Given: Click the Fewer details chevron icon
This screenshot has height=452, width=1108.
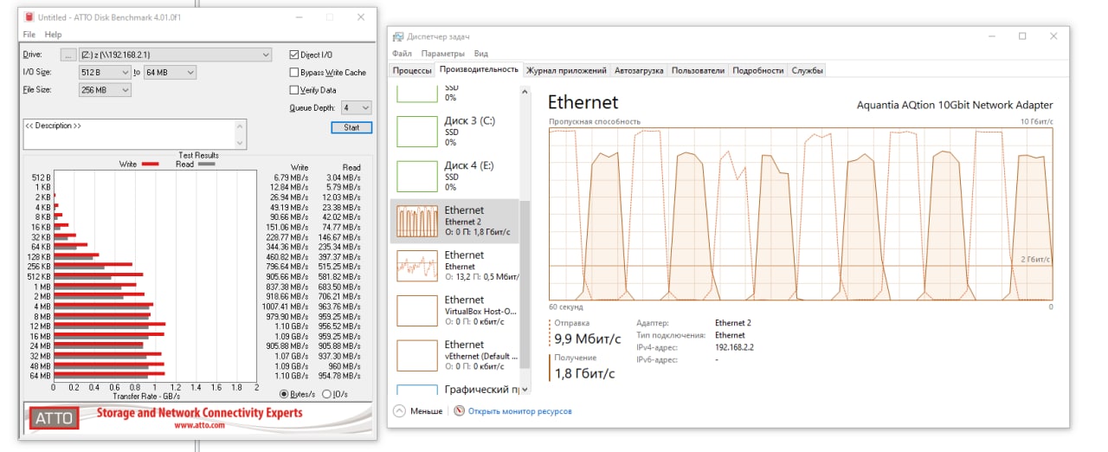Looking at the screenshot, I should [399, 411].
